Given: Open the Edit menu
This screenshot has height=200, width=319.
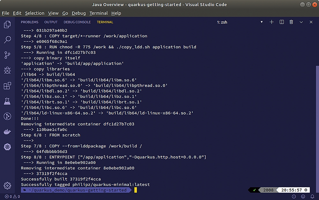Looking at the screenshot, I should click(17, 13).
